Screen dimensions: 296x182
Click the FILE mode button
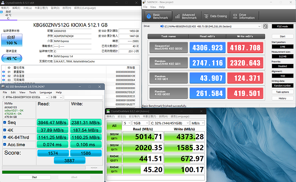tap(282, 27)
